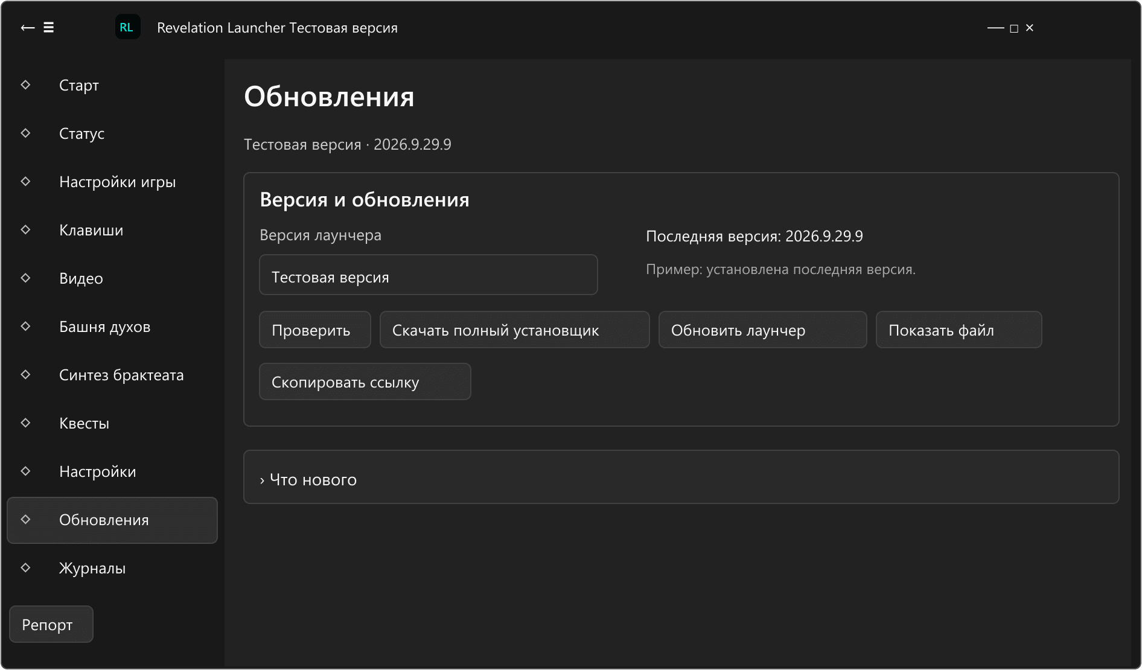
Task: Click the diamond icon beside Настройки
Action: pos(25,471)
